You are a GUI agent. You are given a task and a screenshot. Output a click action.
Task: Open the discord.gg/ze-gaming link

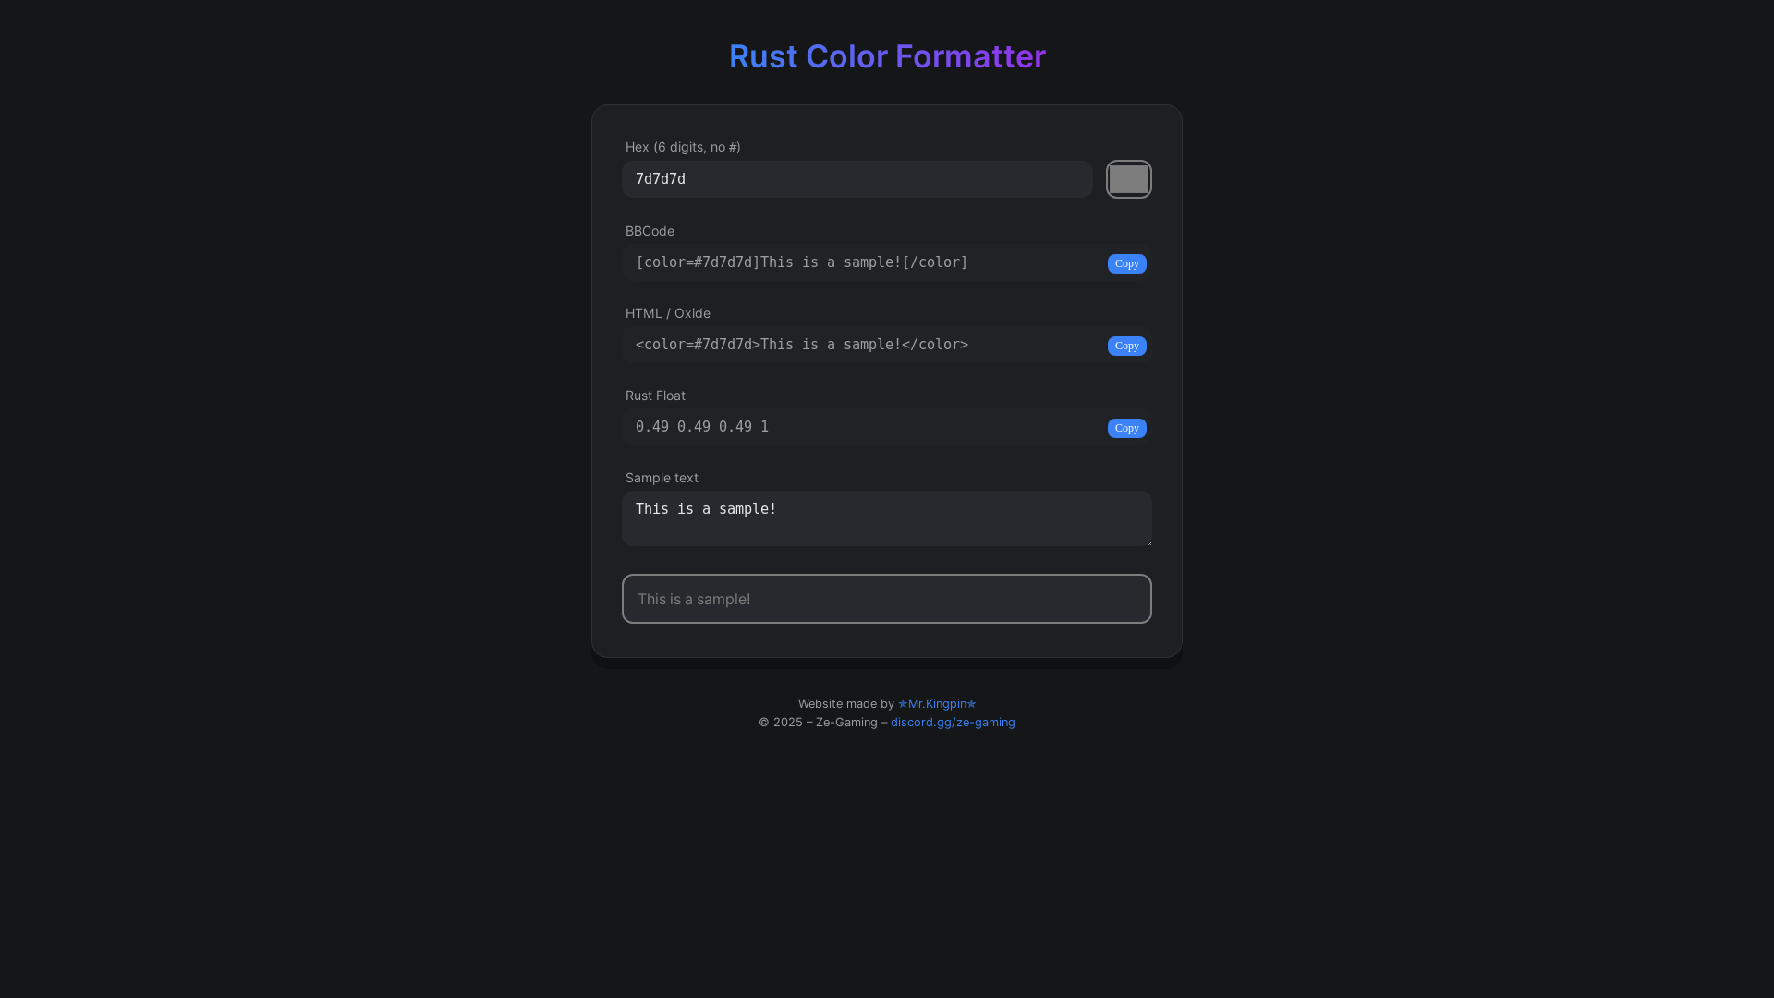click(953, 723)
